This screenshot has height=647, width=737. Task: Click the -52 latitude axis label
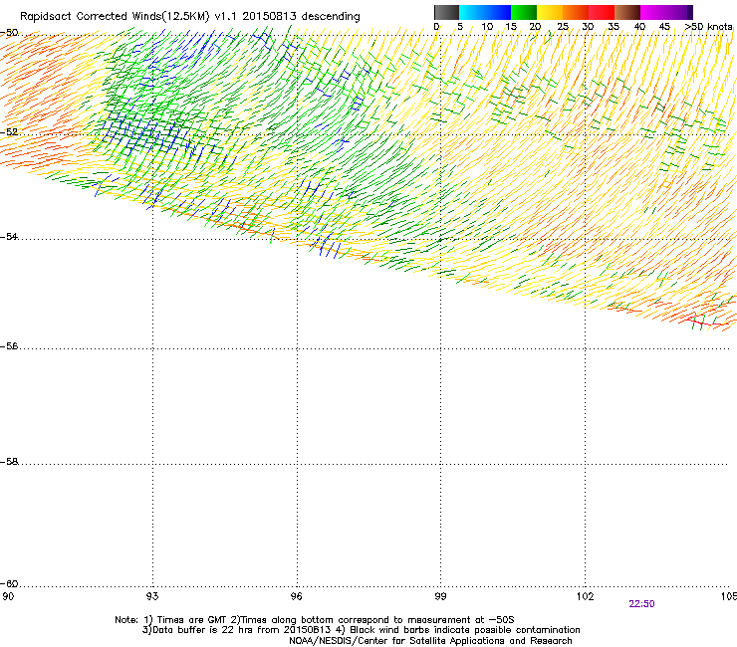(9, 132)
